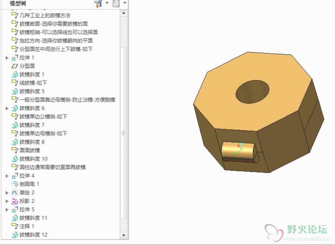335x245 pixels.
Task: Select note 拔模枢轴-可以选择线也可以选择面
Action: point(58,32)
